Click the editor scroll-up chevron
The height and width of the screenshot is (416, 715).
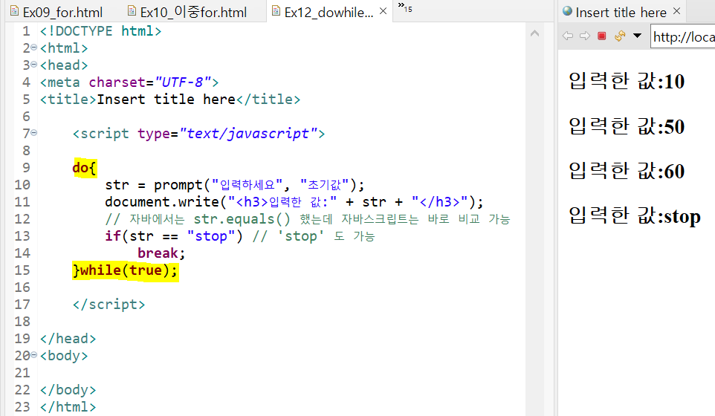coord(535,33)
